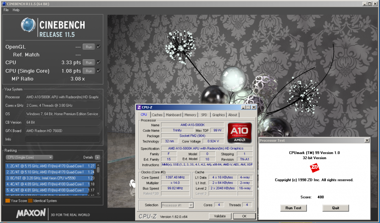380x223 pixels.
Task: Switch to the Graphics tab in CPU-Z
Action: (x=219, y=115)
